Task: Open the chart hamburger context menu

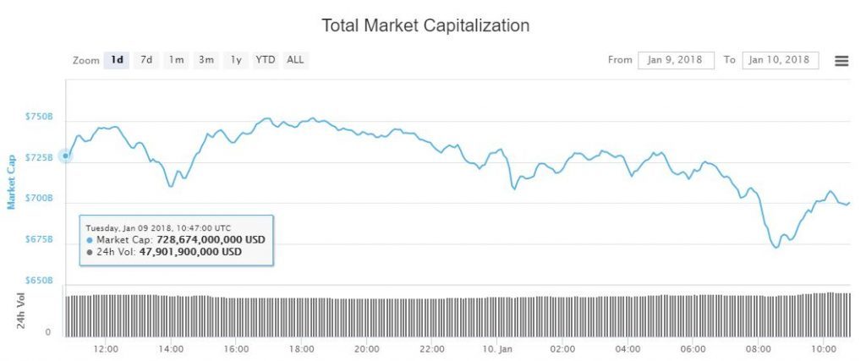Action: point(841,61)
